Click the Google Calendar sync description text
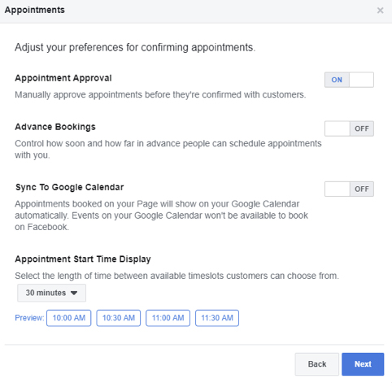This screenshot has height=383, width=392. [x=161, y=215]
